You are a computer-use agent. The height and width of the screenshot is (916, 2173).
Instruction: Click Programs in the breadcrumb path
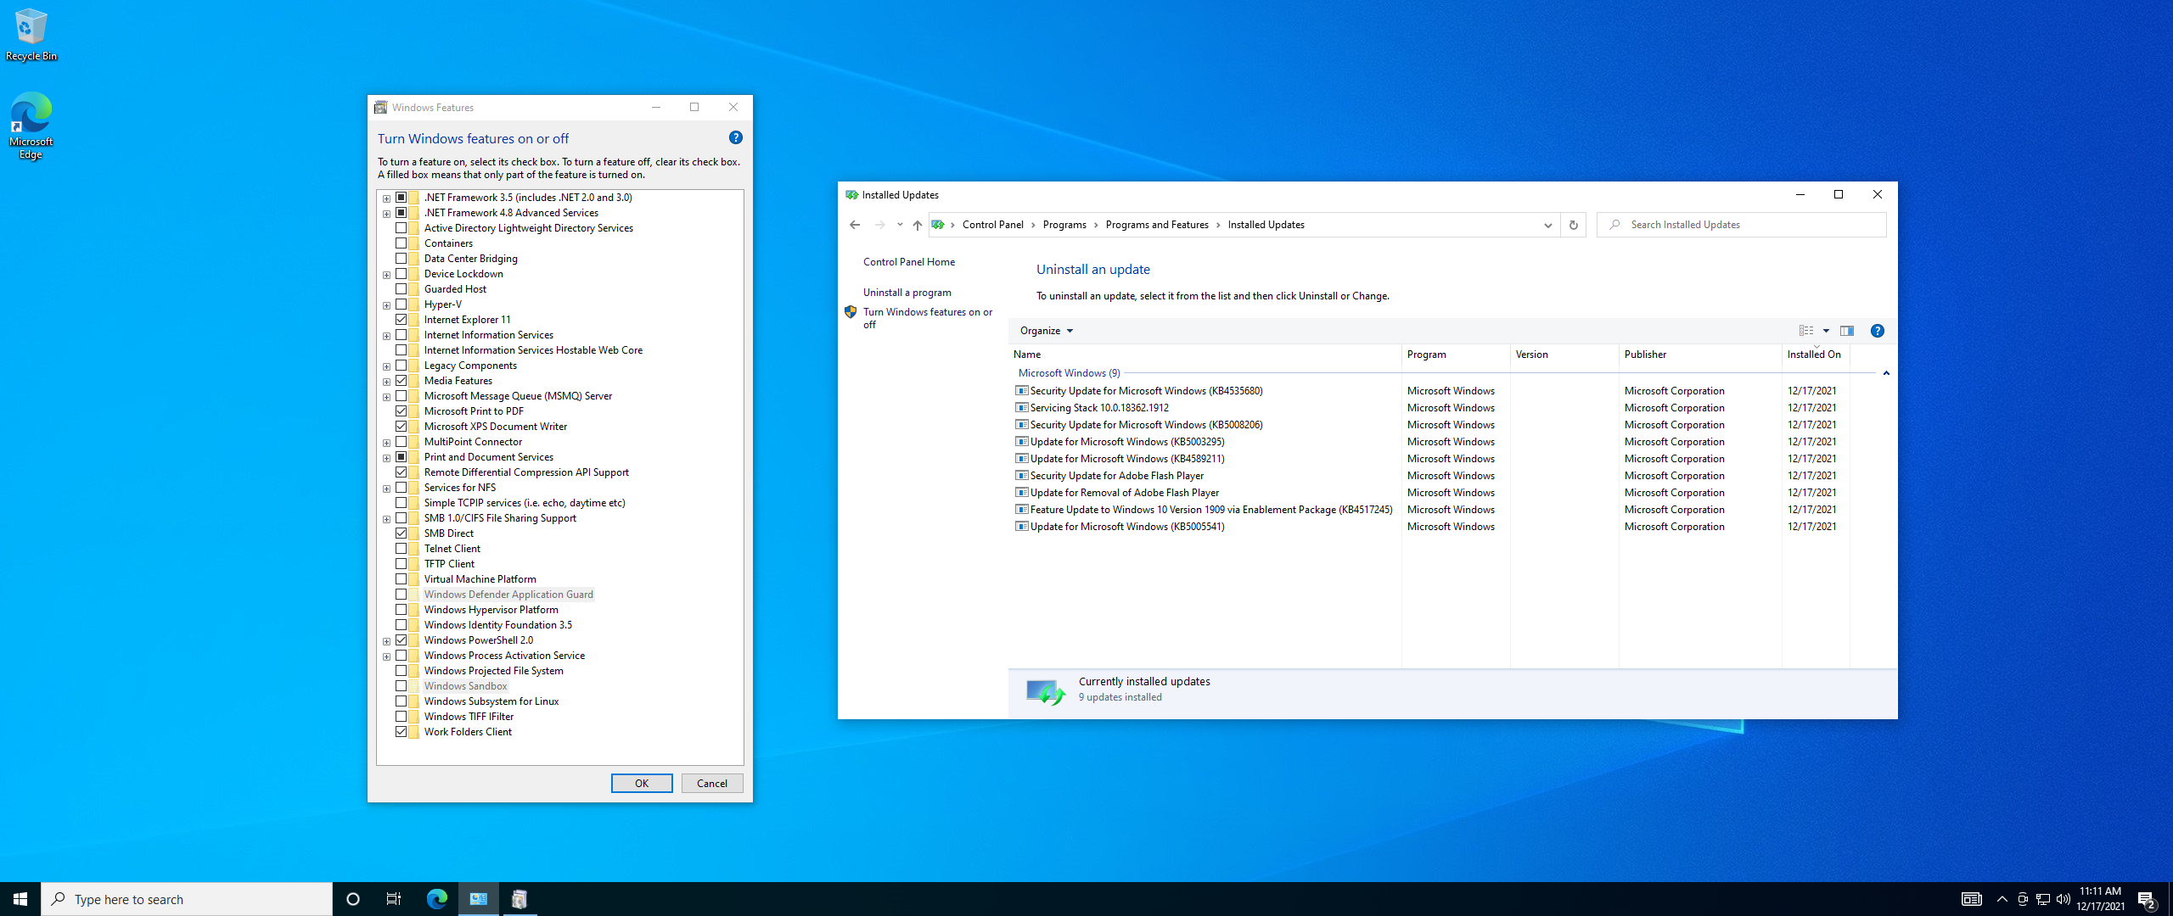pyautogui.click(x=1064, y=225)
